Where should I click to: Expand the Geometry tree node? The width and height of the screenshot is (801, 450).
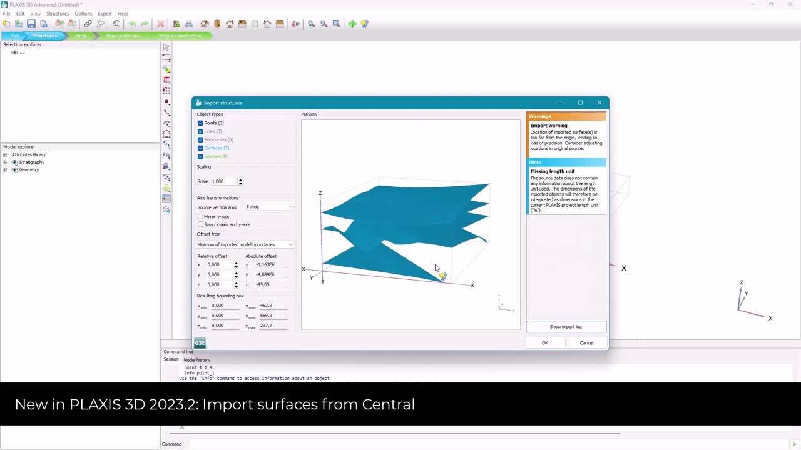pos(5,169)
